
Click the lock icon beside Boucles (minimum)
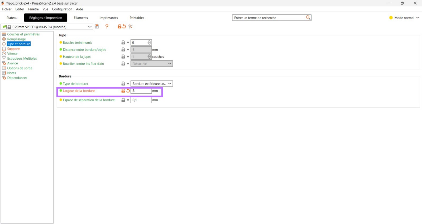pos(123,42)
